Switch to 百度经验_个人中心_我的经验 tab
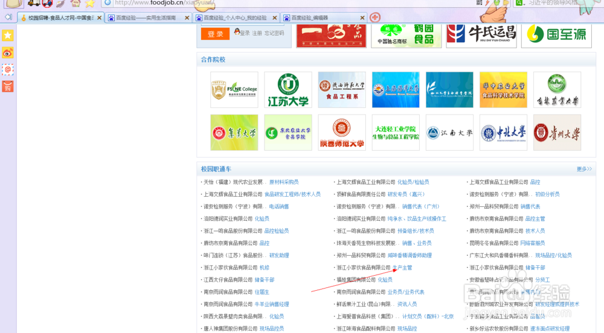The height and width of the screenshot is (333, 604). [x=236, y=17]
